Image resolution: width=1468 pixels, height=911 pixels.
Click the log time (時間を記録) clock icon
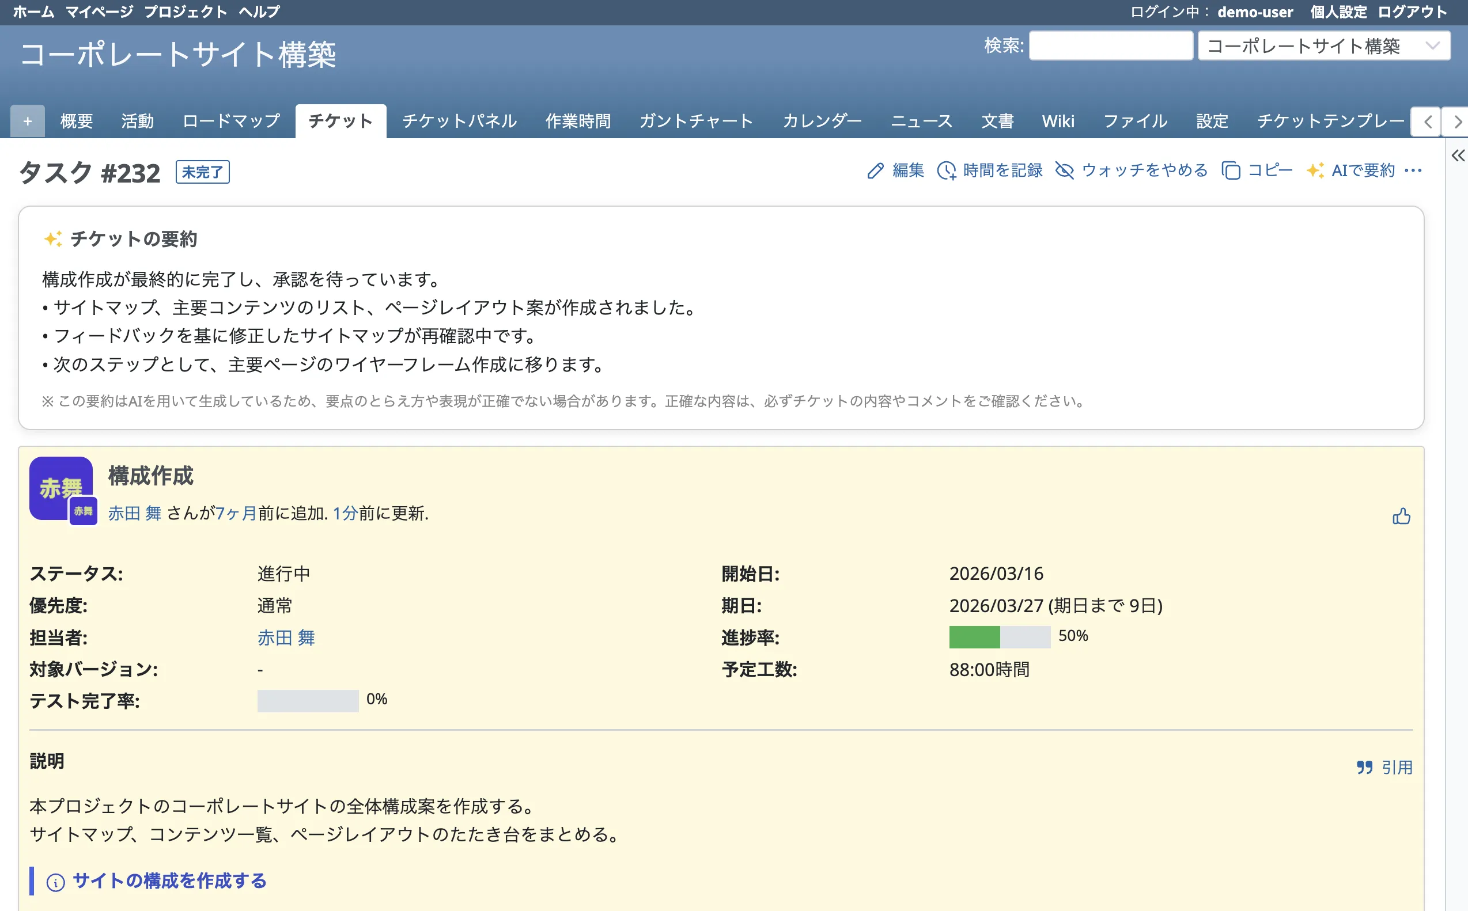[x=946, y=171]
